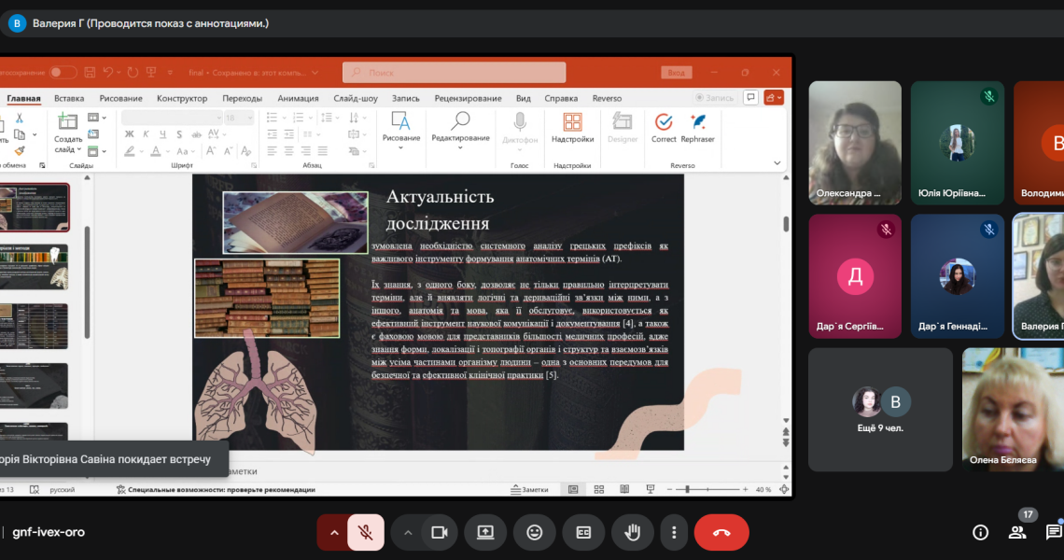Open meeting details info icon
The height and width of the screenshot is (560, 1064).
(x=980, y=532)
